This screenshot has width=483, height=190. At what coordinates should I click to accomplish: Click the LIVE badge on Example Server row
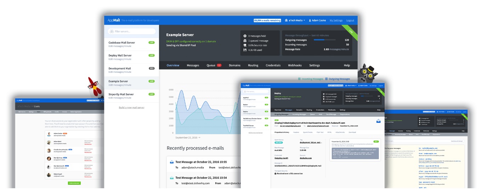point(152,81)
